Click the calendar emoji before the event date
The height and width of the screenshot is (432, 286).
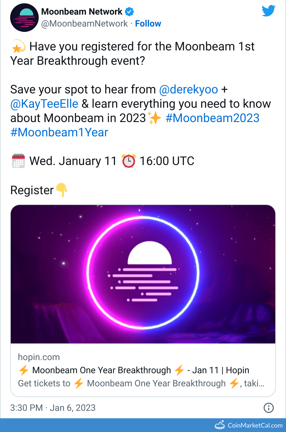coord(18,161)
